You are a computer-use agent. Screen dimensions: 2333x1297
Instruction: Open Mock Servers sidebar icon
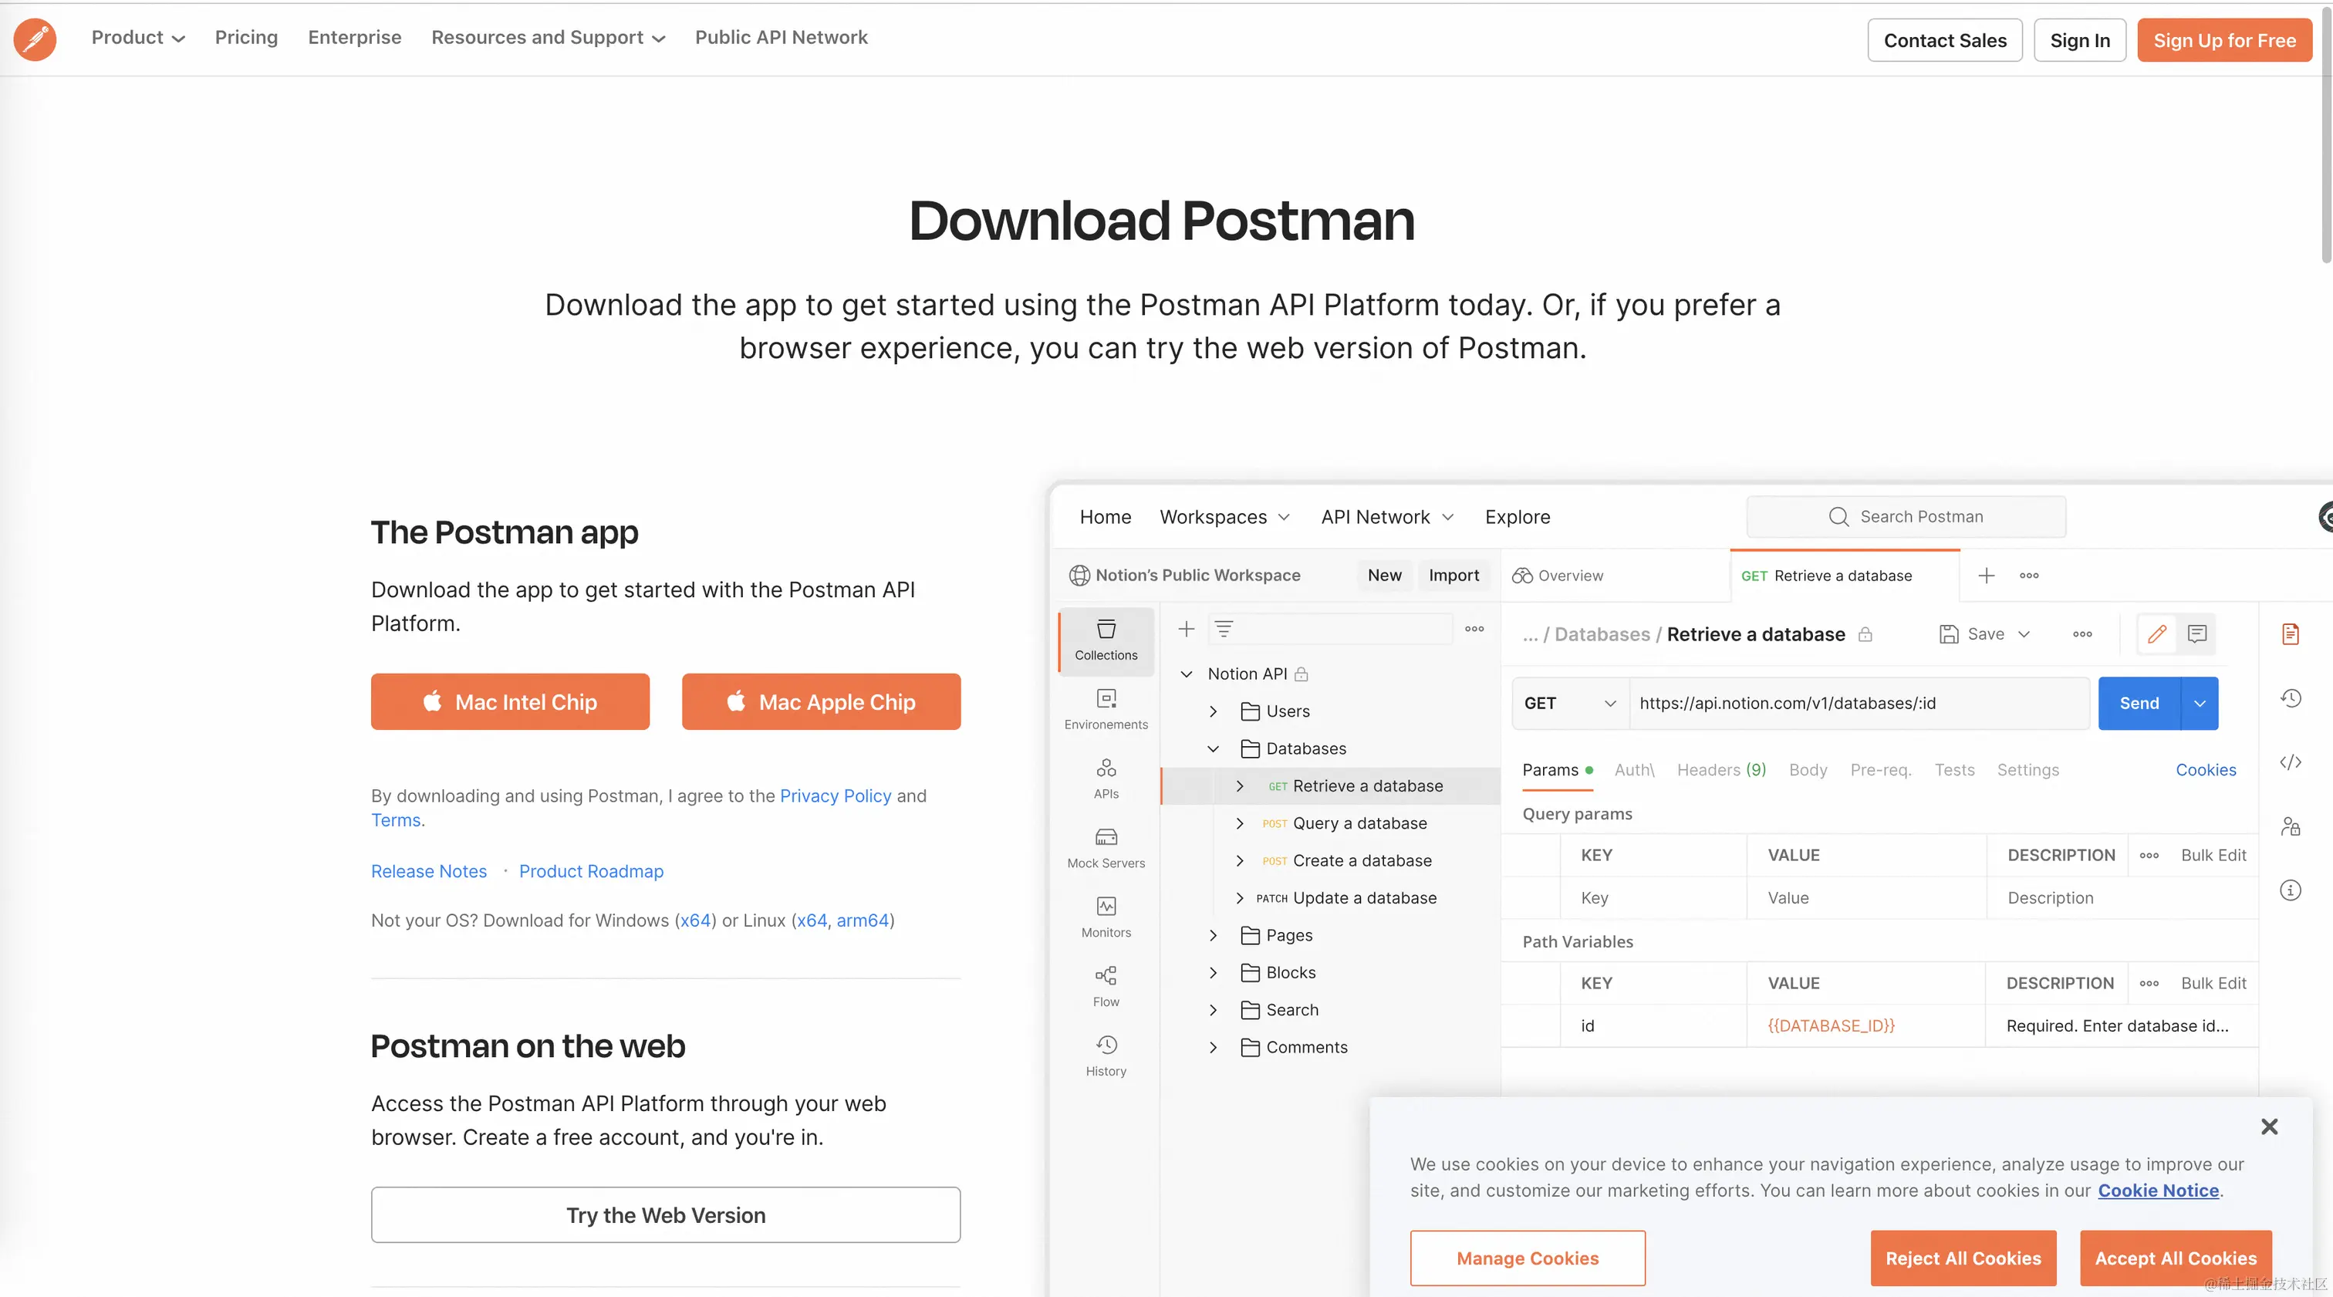[1106, 848]
